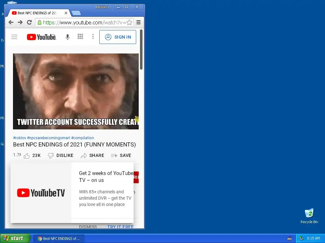Select Chrome taskbar item Best NPC ENDINGS
325x243 pixels.
pos(59,239)
